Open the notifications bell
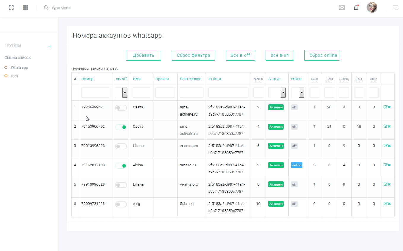The image size is (403, 251). click(x=356, y=8)
